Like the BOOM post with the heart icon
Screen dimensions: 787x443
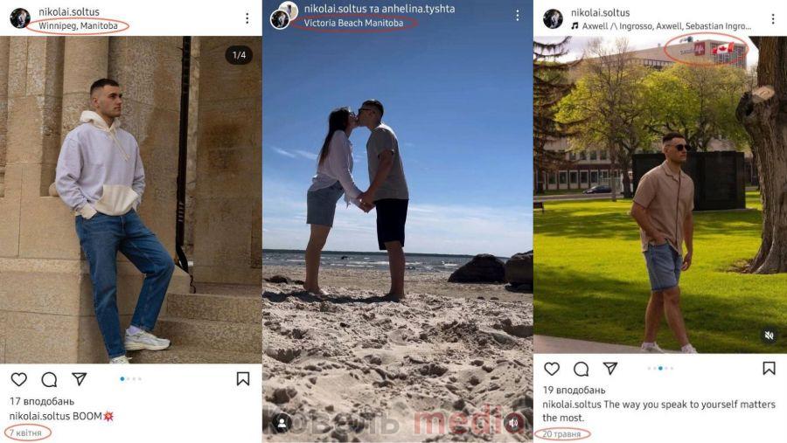click(19, 379)
